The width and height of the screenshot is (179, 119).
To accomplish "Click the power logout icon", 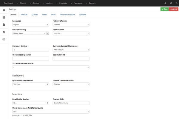I will click(176, 3).
